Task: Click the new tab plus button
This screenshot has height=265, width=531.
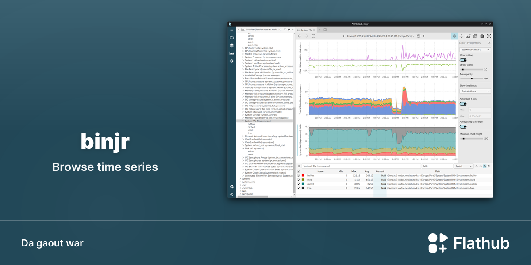Action: 320,30
